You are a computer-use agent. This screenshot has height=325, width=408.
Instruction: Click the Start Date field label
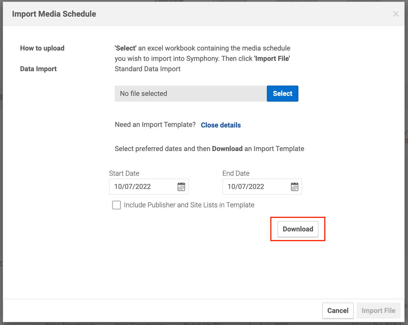(x=124, y=173)
